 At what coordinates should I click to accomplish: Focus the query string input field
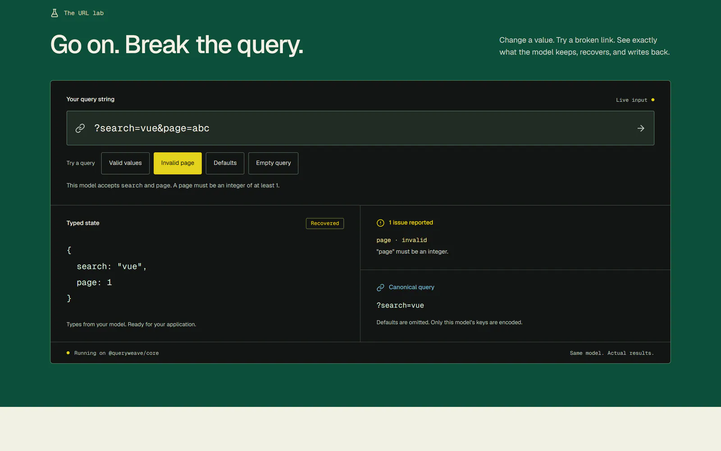tap(360, 128)
